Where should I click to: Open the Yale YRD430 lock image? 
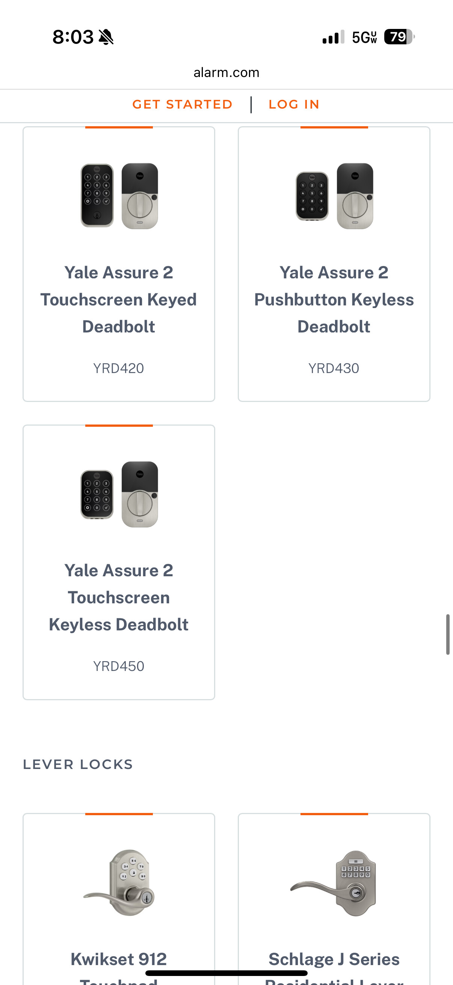(x=334, y=196)
